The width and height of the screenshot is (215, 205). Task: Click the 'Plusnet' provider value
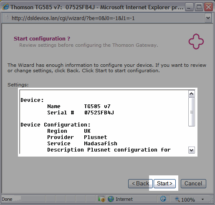(96, 137)
